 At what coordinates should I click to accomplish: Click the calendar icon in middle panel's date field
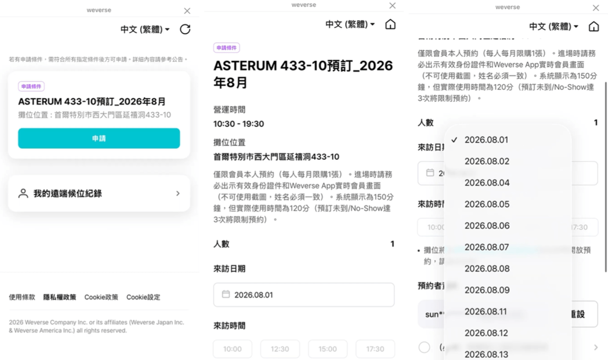[x=226, y=295]
